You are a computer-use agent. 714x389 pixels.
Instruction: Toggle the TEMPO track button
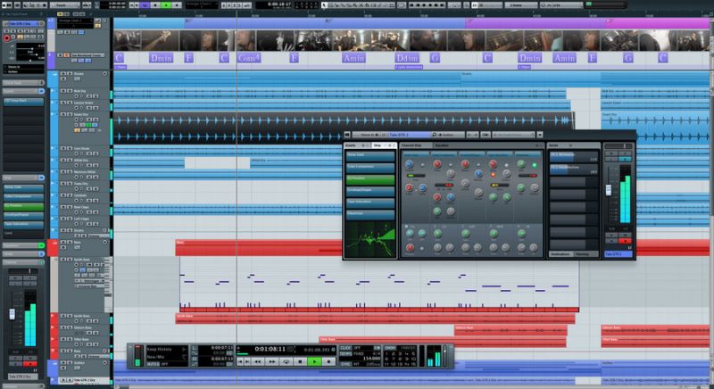345,353
